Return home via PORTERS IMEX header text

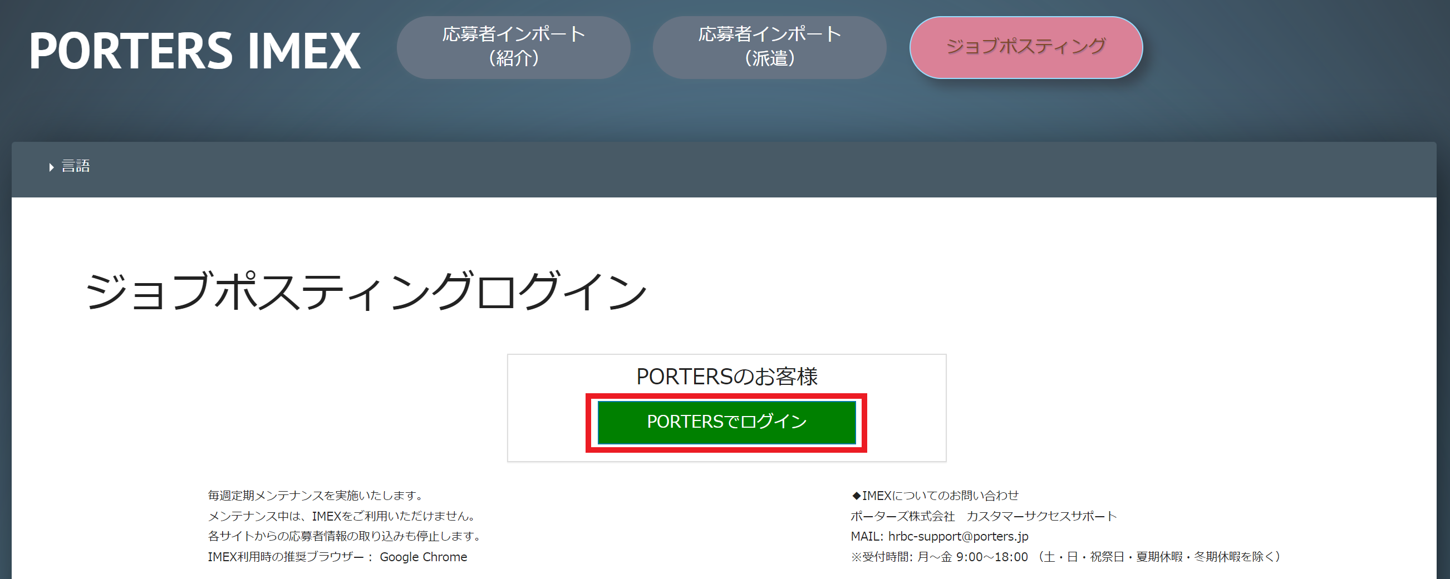click(194, 48)
